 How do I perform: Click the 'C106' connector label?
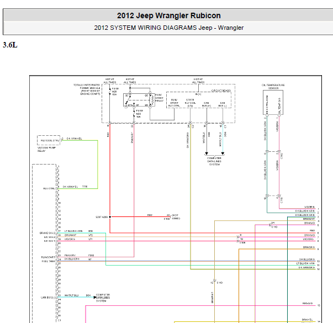[x=242, y=242]
